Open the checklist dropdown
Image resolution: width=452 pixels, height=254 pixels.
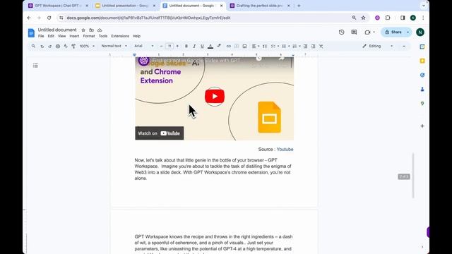pyautogui.click(x=275, y=46)
